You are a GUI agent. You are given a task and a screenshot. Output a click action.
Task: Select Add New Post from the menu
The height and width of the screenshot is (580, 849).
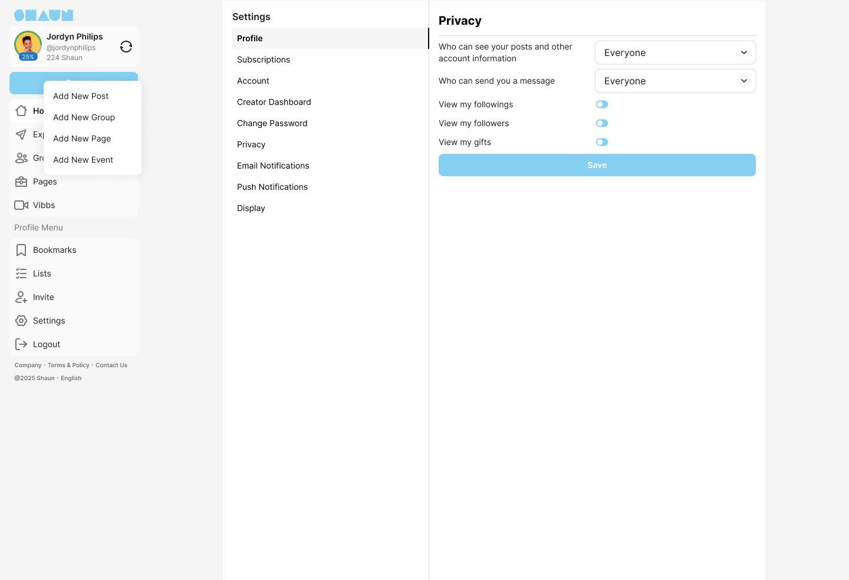81,96
